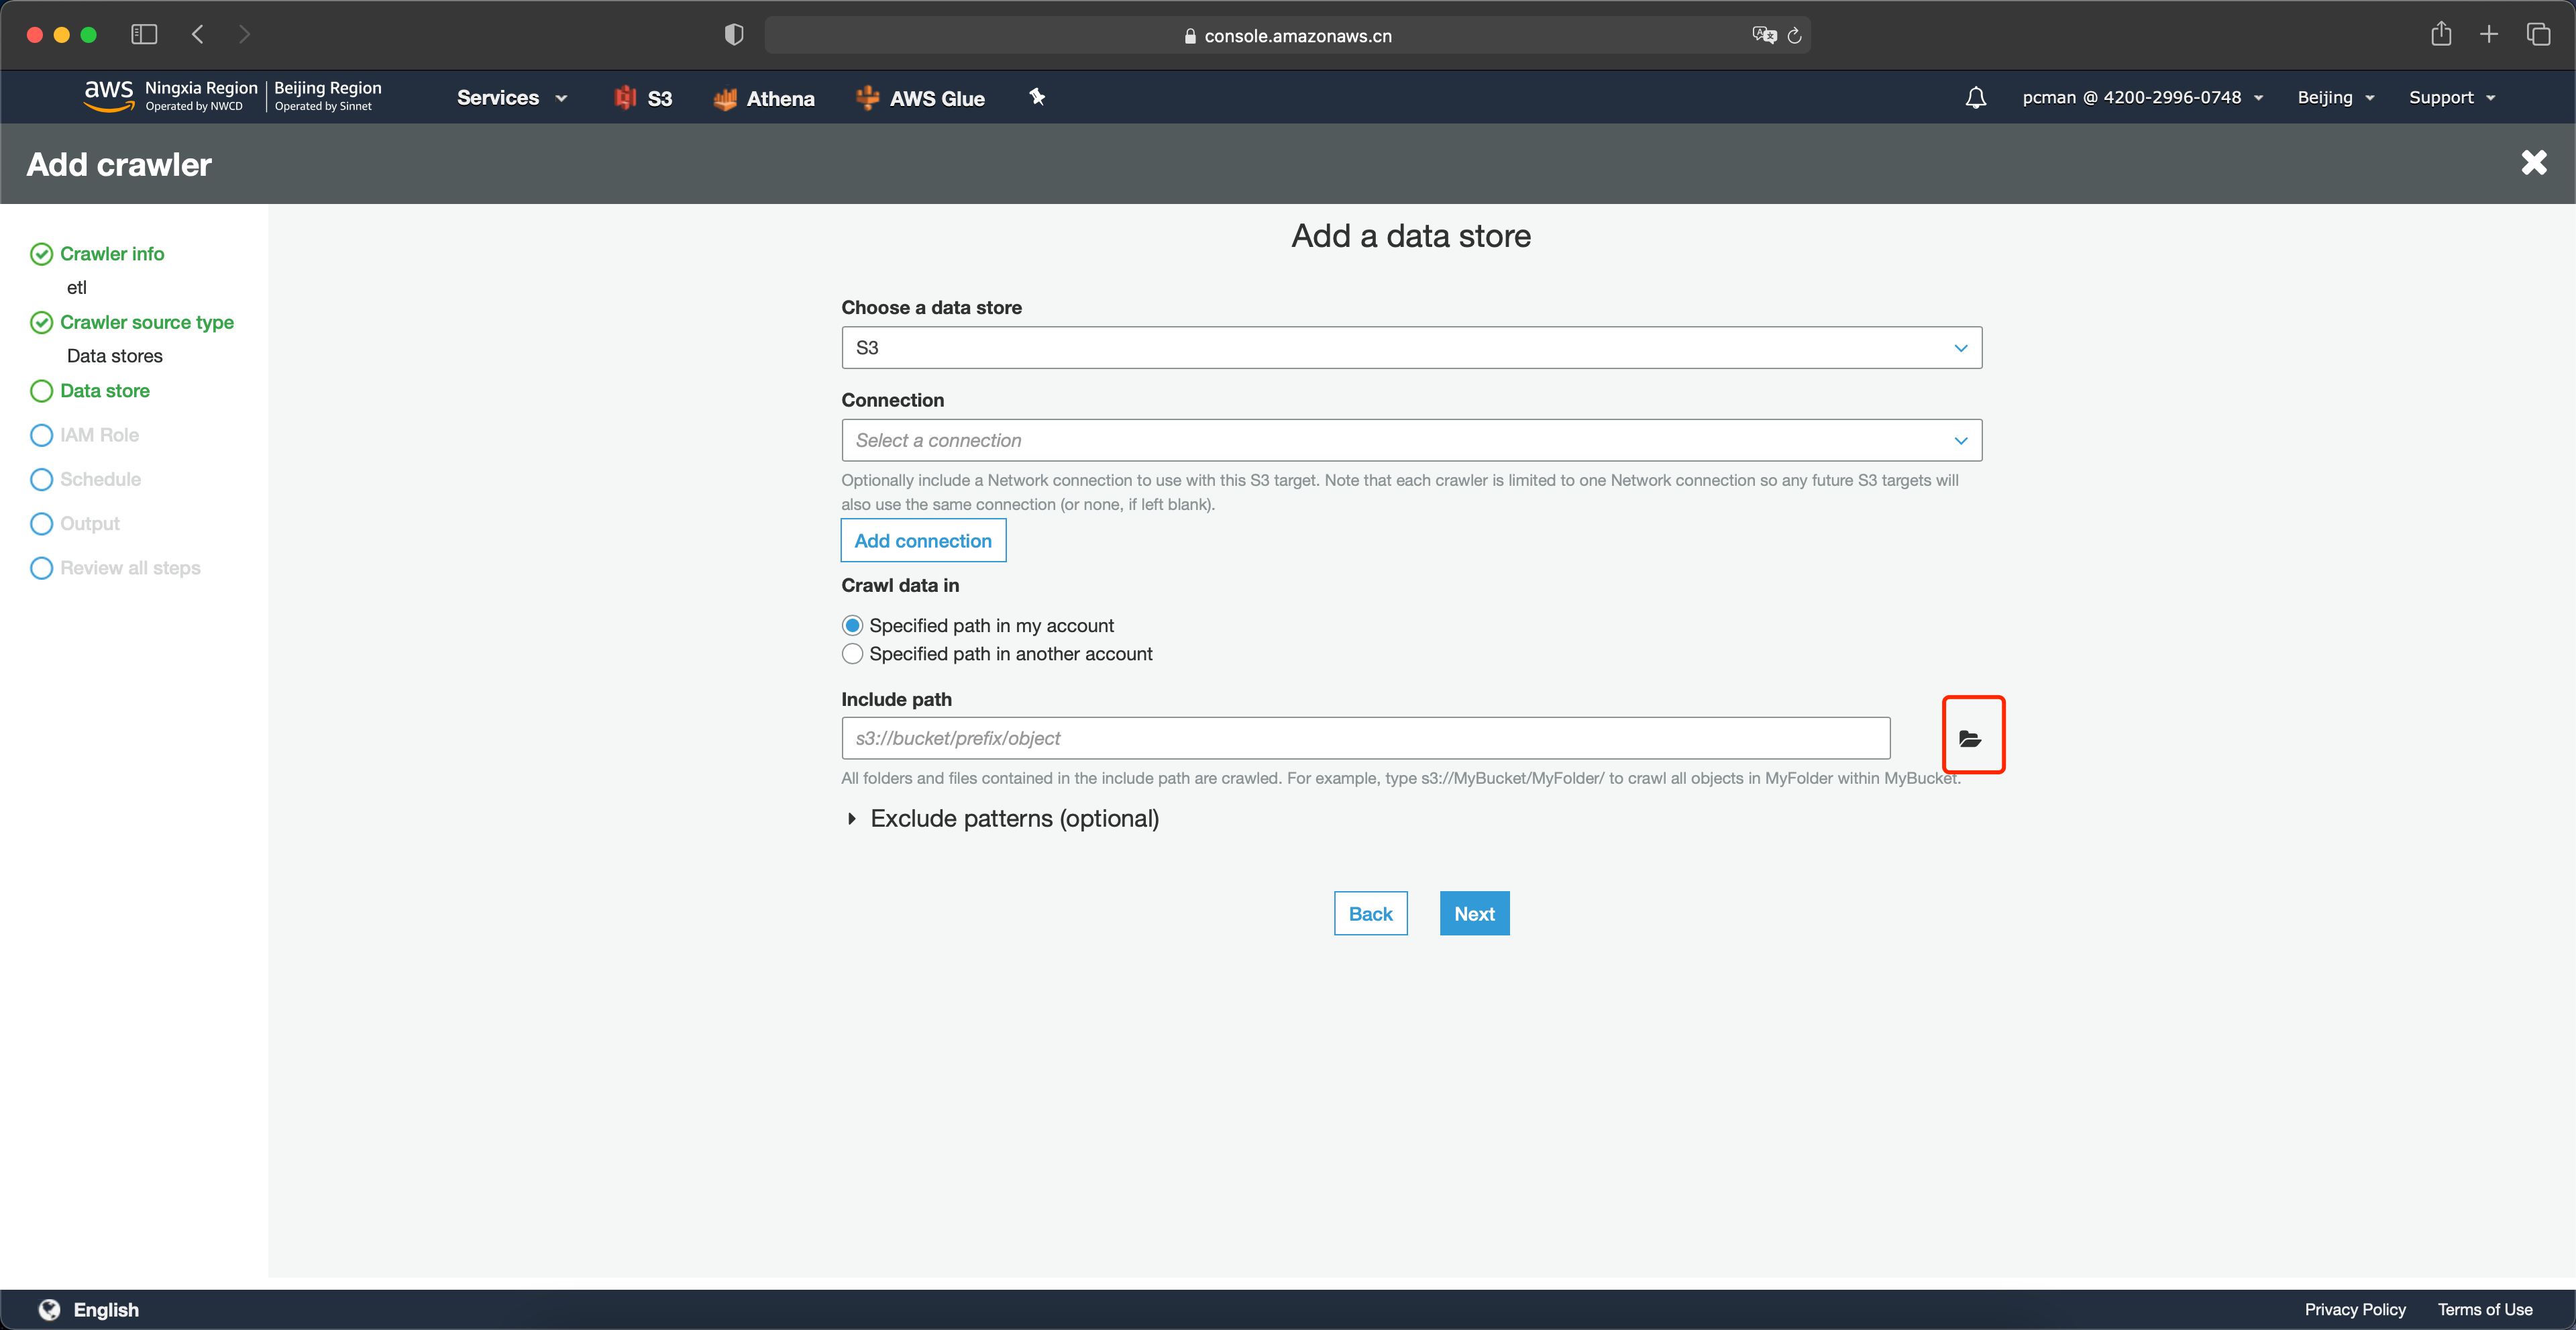Viewport: 2576px width, 1330px height.
Task: Click the Next button to proceed
Action: (1472, 913)
